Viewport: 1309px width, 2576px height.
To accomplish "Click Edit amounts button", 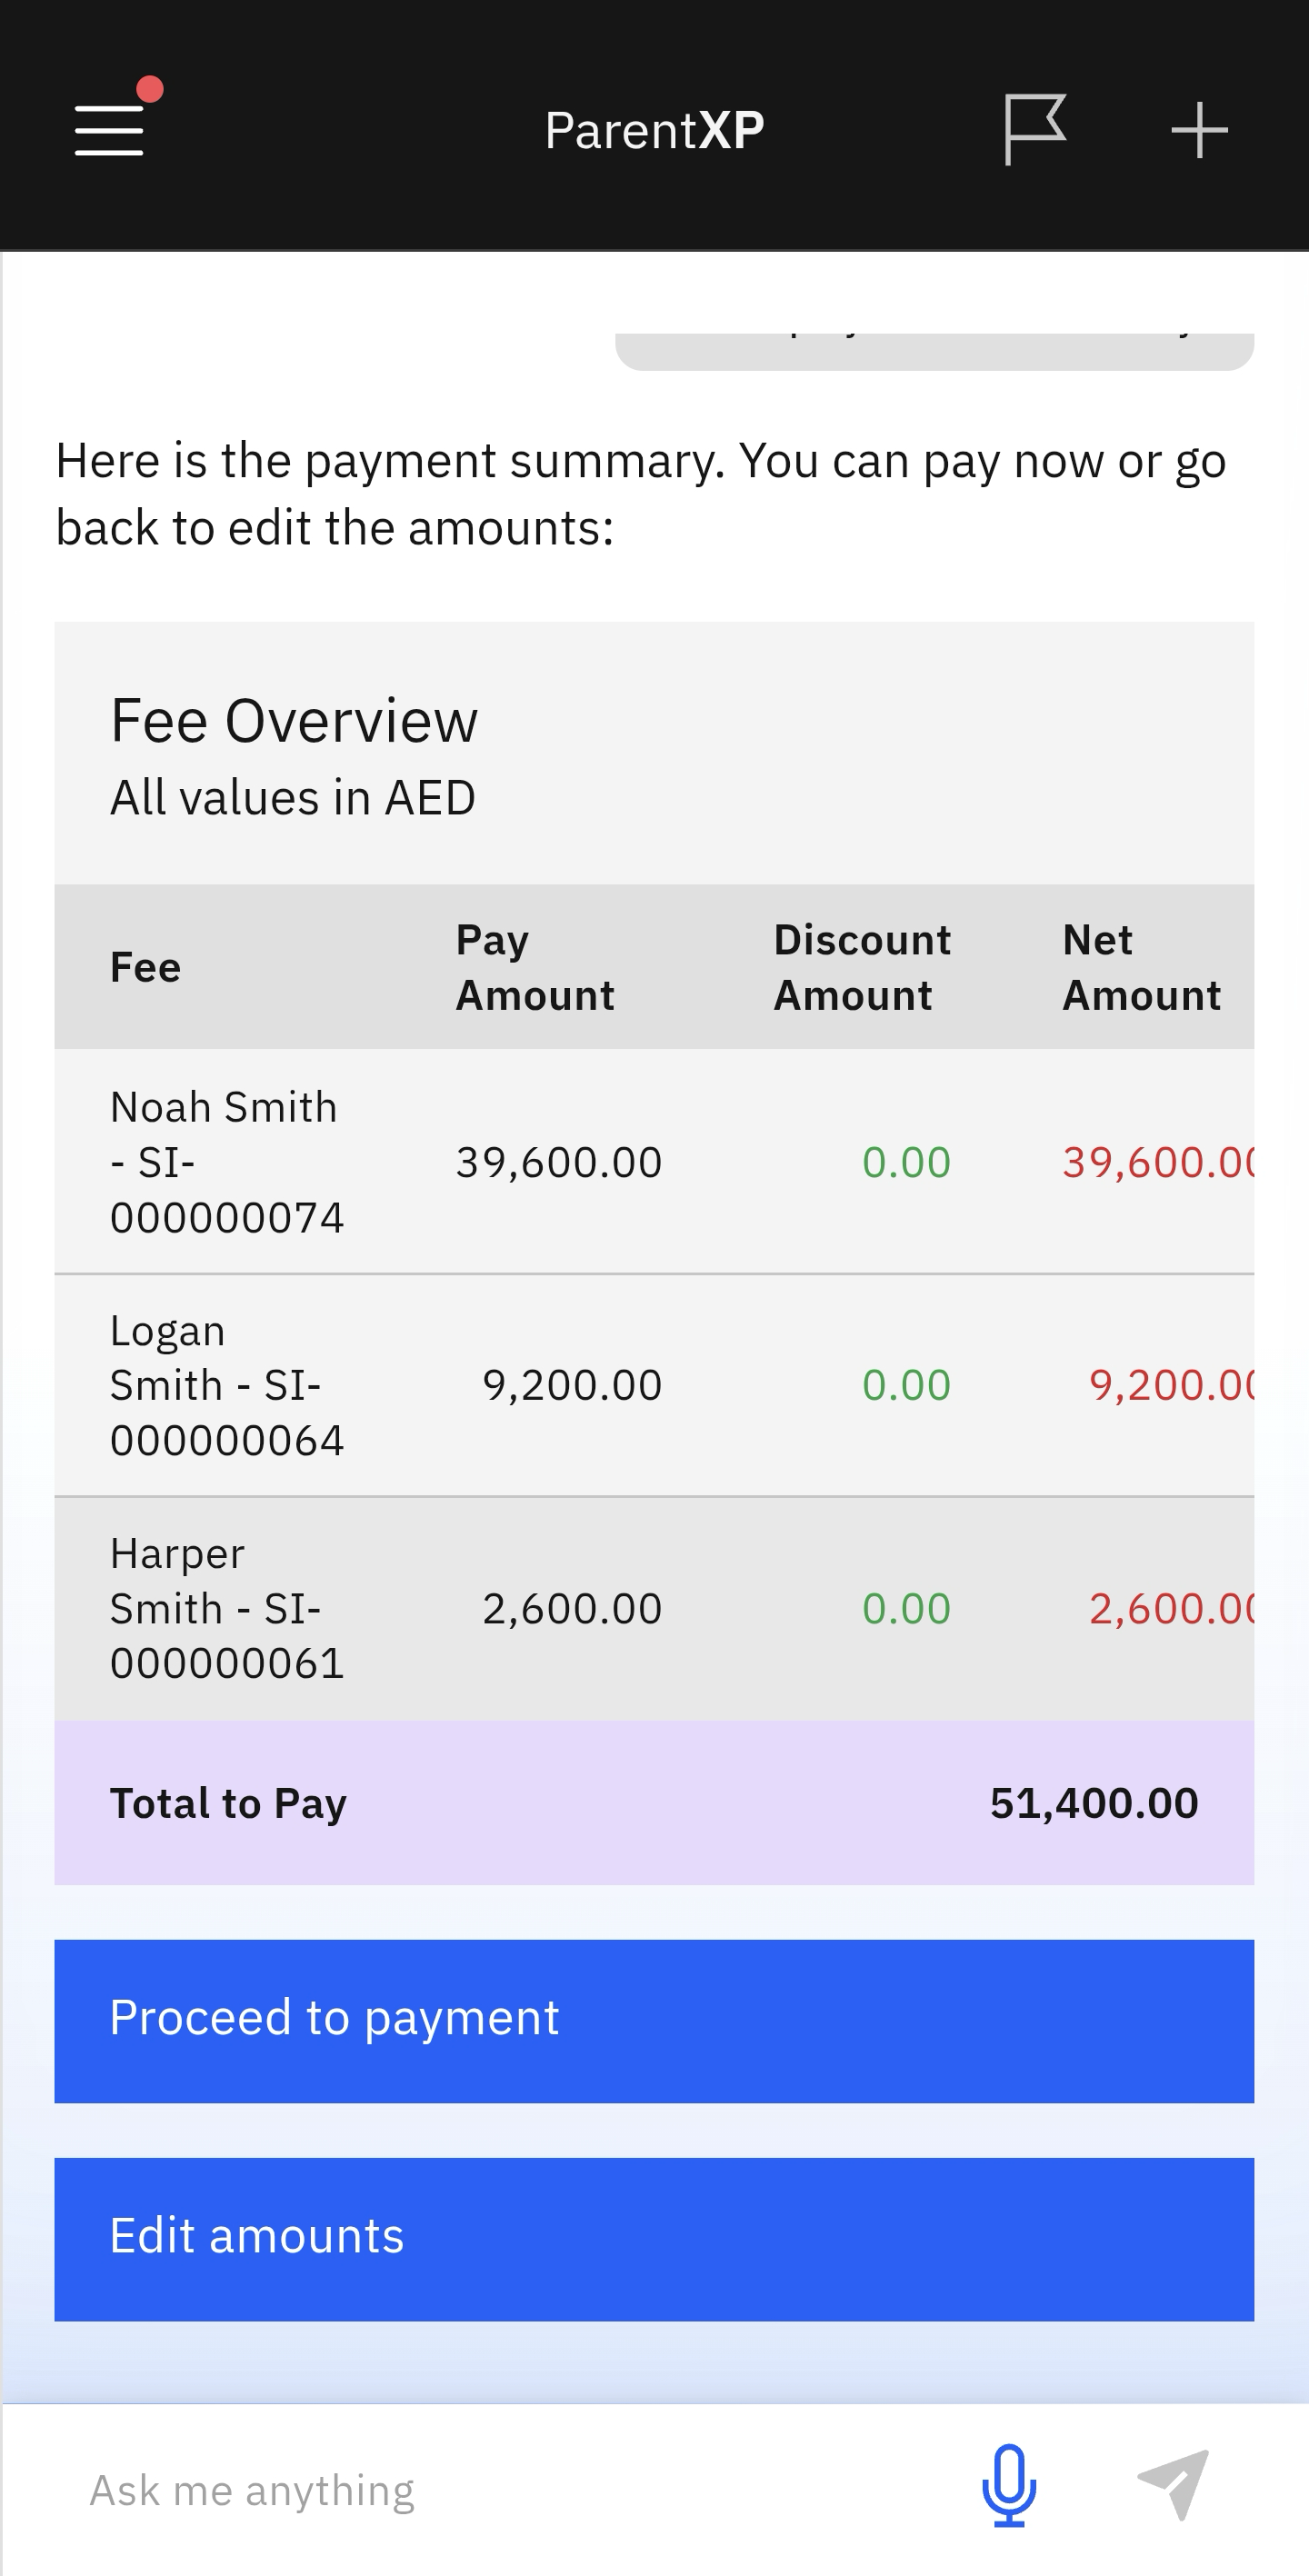I will (654, 2239).
